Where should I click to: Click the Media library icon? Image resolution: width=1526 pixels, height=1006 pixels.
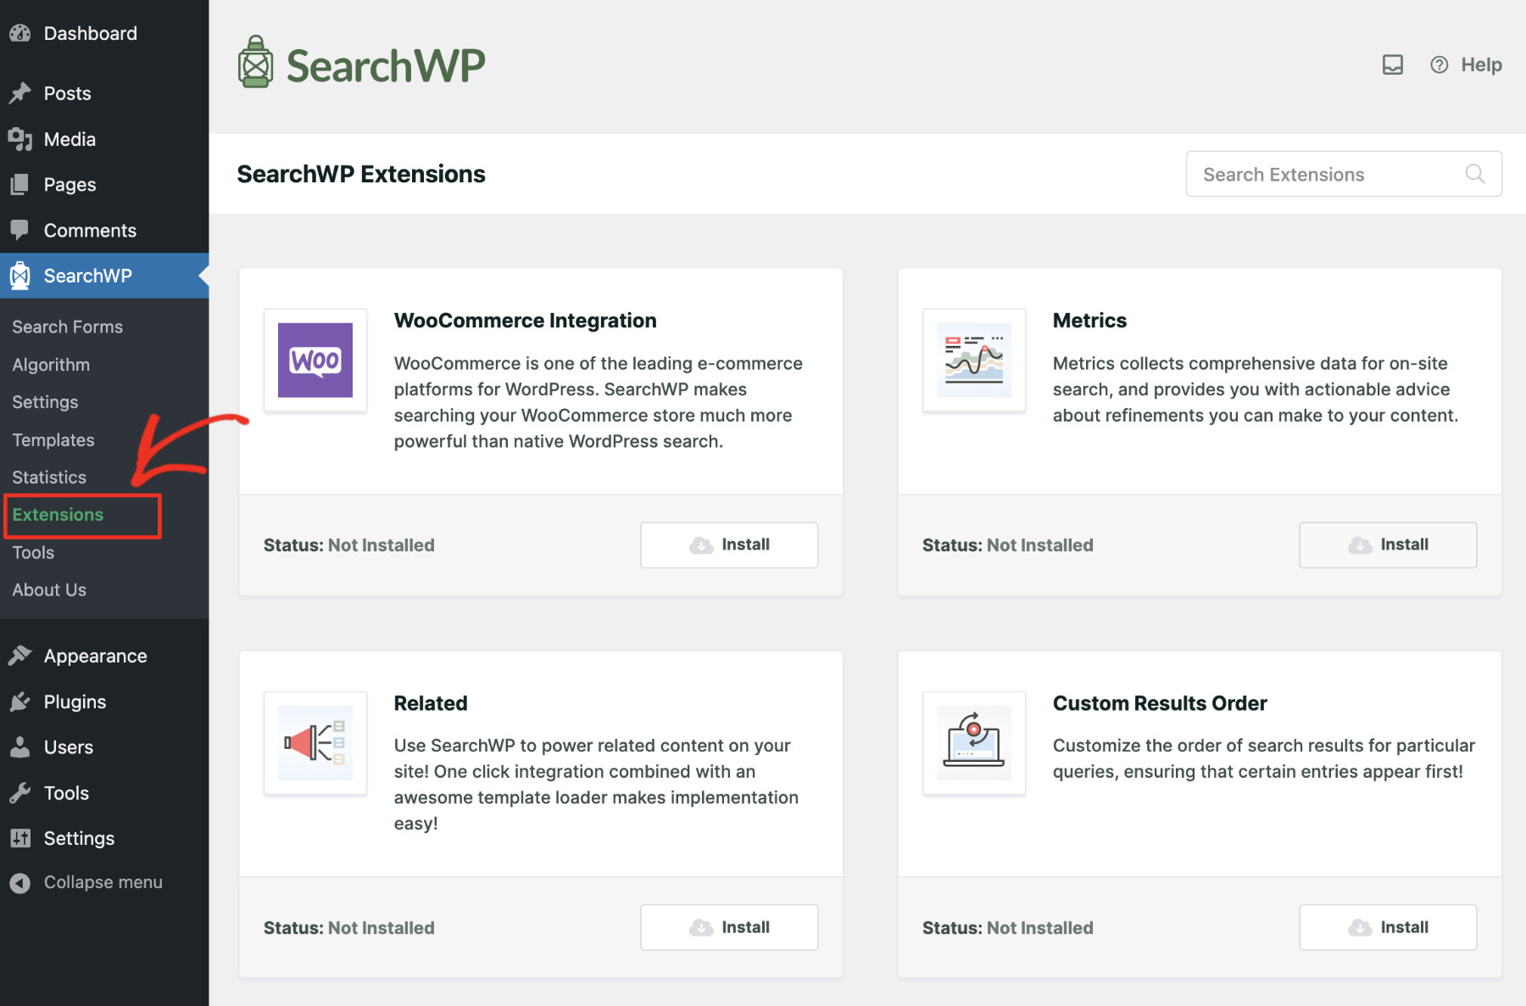point(20,139)
